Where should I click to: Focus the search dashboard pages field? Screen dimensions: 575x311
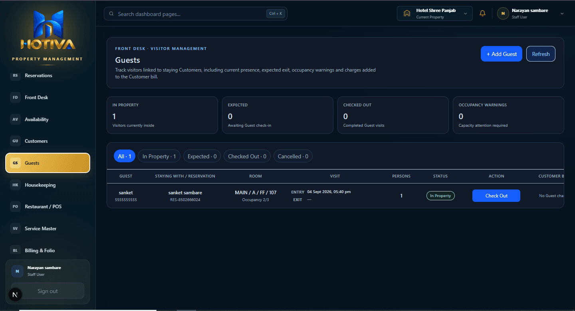coord(196,14)
